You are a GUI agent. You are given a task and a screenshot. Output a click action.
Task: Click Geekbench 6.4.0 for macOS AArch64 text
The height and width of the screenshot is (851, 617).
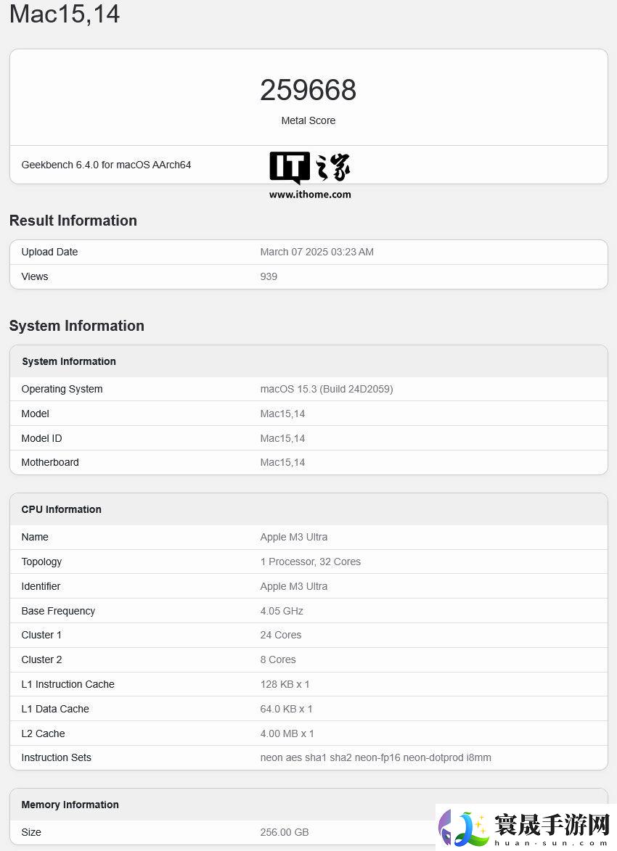(x=106, y=165)
